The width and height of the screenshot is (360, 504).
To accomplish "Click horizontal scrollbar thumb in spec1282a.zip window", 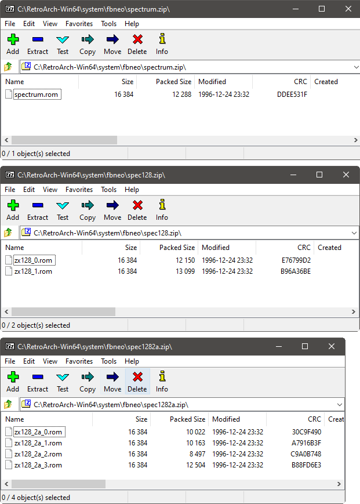I will [59, 484].
